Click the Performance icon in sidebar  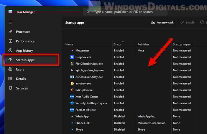point(10,41)
